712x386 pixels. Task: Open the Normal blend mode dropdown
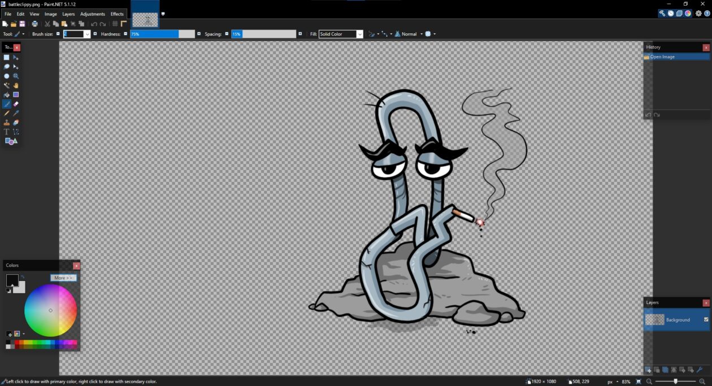409,34
